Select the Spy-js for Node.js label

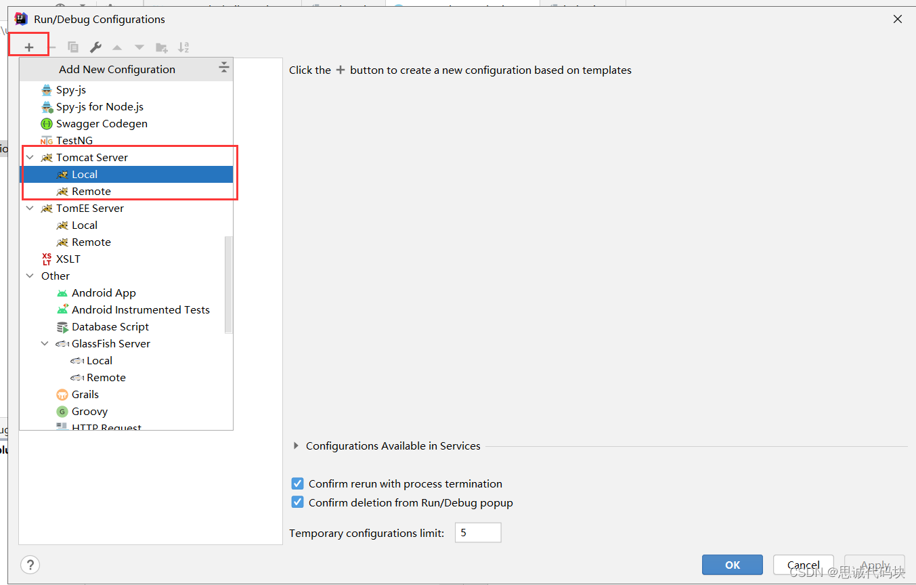[100, 107]
